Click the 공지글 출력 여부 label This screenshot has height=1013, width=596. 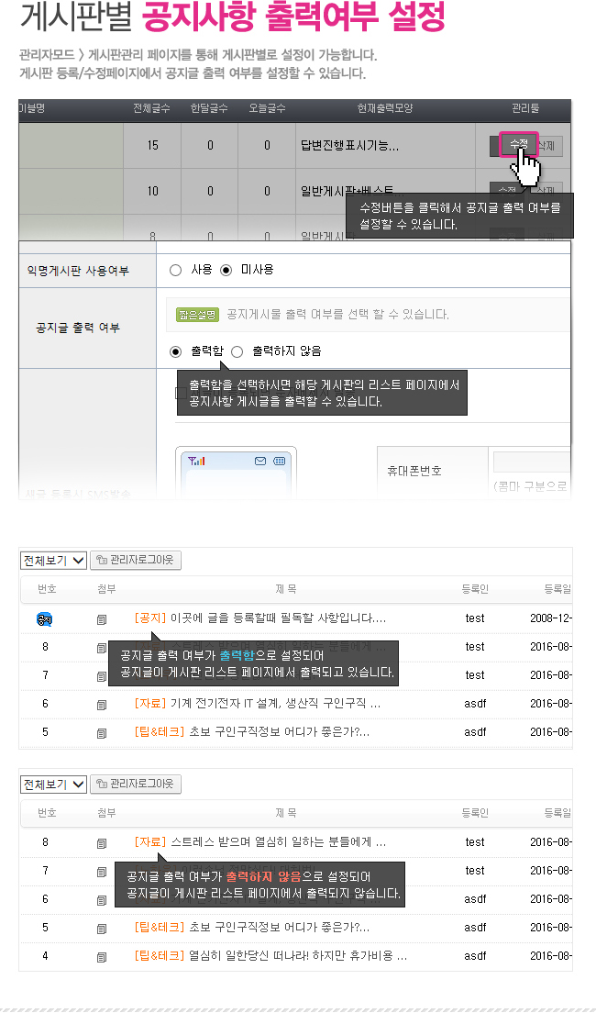pyautogui.click(x=78, y=328)
